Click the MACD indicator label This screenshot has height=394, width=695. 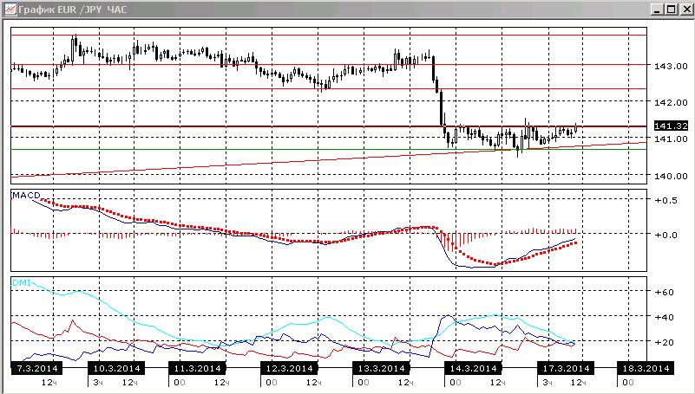point(26,195)
